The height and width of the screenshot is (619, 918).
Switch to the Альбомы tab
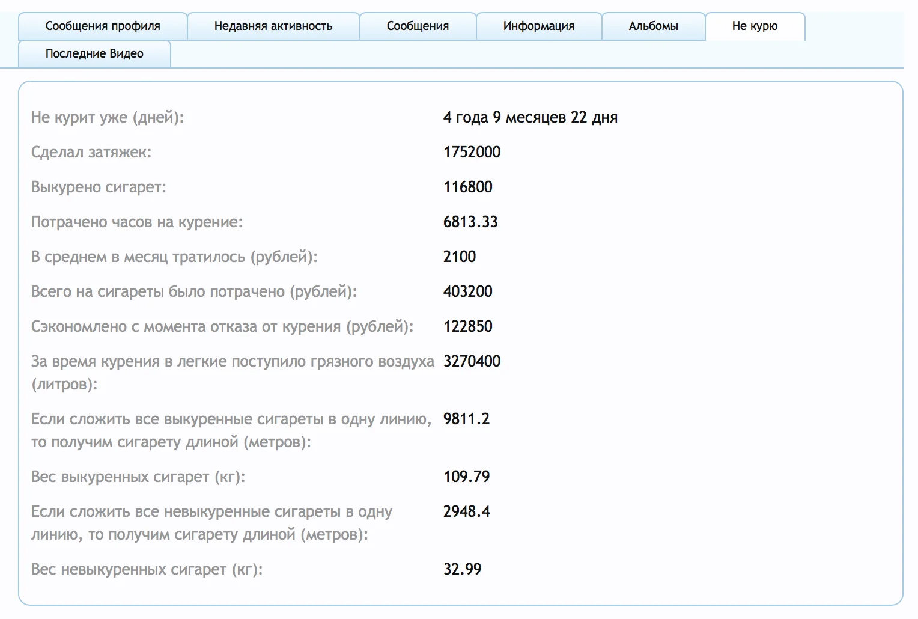click(x=654, y=26)
